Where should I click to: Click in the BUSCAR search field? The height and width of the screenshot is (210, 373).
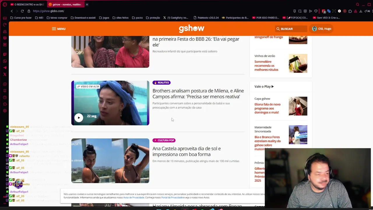(291, 29)
